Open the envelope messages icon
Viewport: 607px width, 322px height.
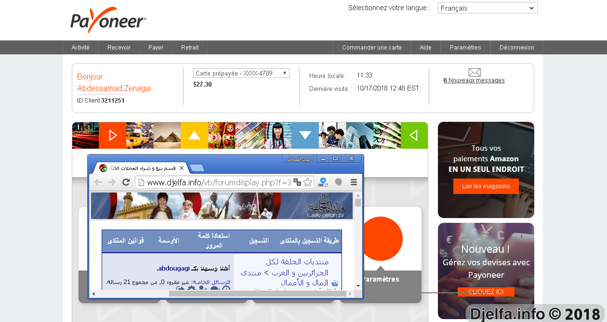click(475, 72)
